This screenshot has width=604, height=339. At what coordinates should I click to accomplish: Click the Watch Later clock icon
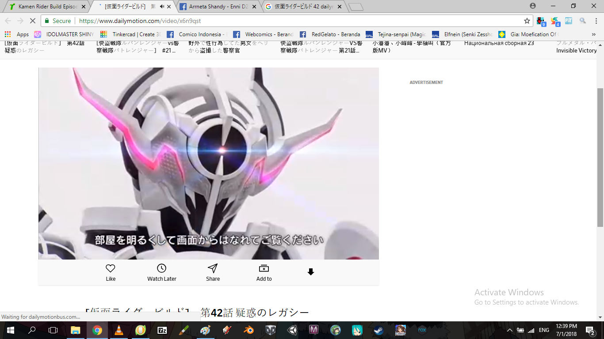tap(162, 268)
